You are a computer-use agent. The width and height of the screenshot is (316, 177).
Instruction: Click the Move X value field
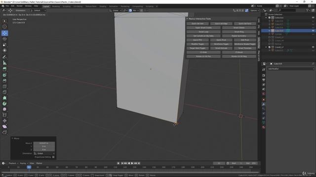[44, 143]
